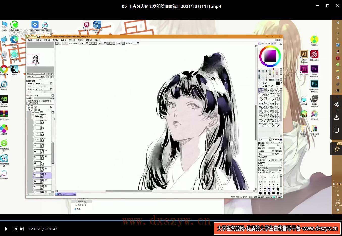
Task: Adjust the 画笔浓度 slider
Action: coord(275,148)
